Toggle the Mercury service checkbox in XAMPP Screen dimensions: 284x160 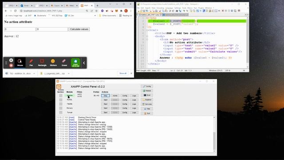[61, 108]
